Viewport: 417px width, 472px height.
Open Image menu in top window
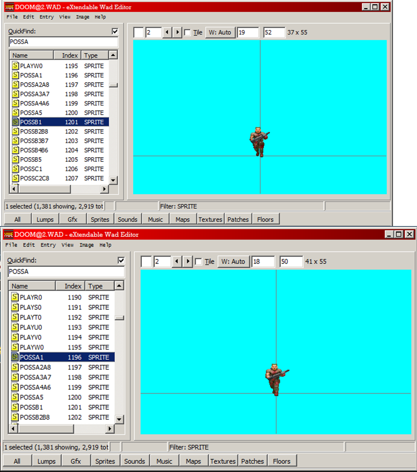pyautogui.click(x=83, y=17)
